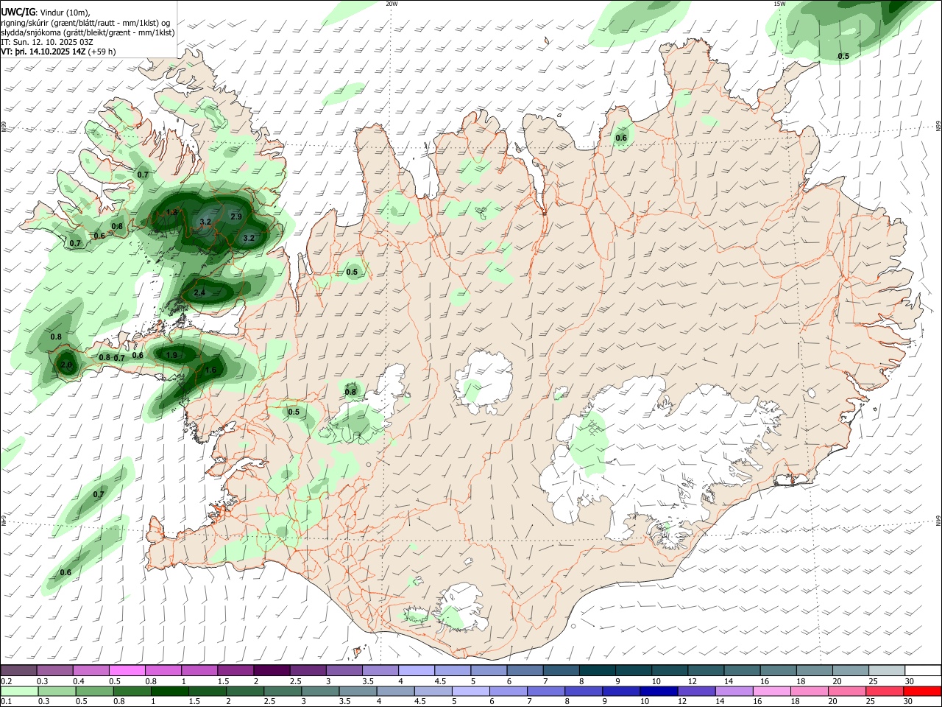Pick the lavender swatch between 4 and 4.5 in the upper legend
942x707 pixels.
click(417, 670)
